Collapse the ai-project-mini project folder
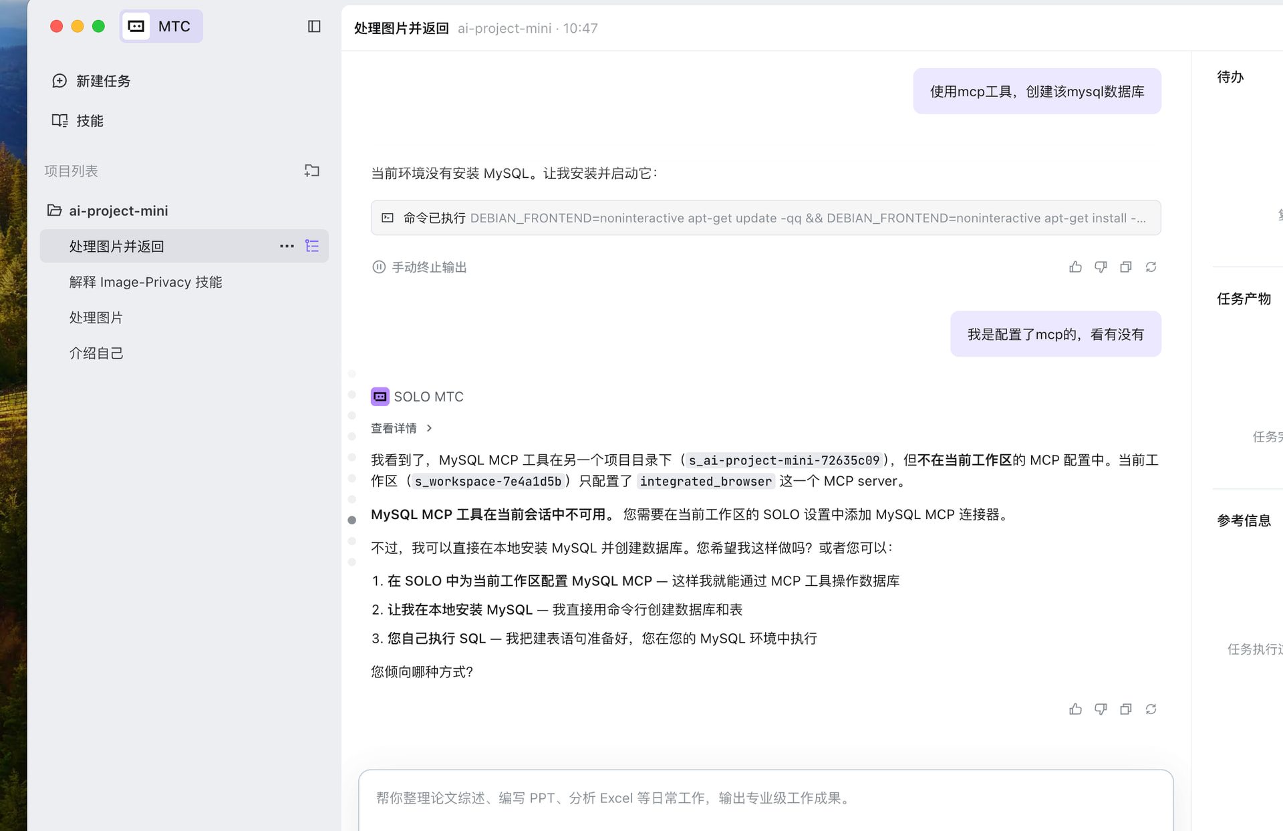The width and height of the screenshot is (1283, 831). pos(55,210)
